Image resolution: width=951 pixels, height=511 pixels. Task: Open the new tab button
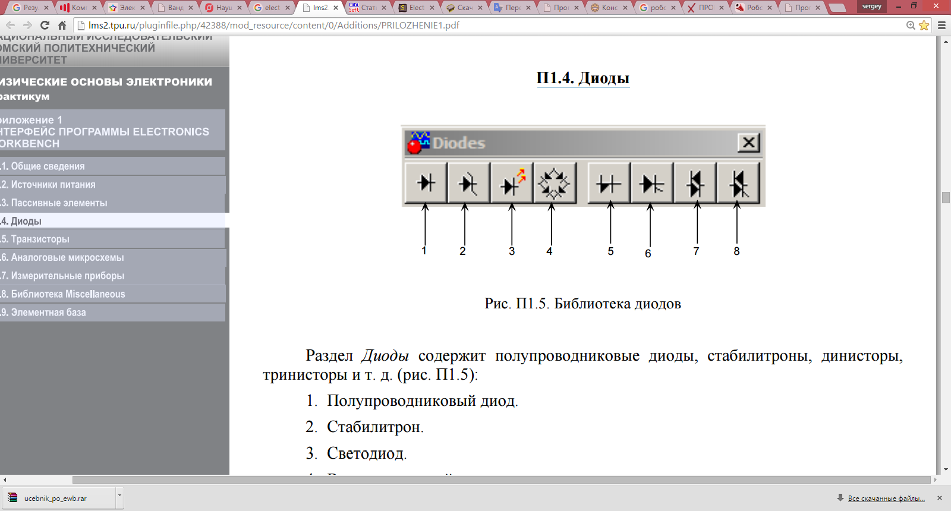point(837,8)
